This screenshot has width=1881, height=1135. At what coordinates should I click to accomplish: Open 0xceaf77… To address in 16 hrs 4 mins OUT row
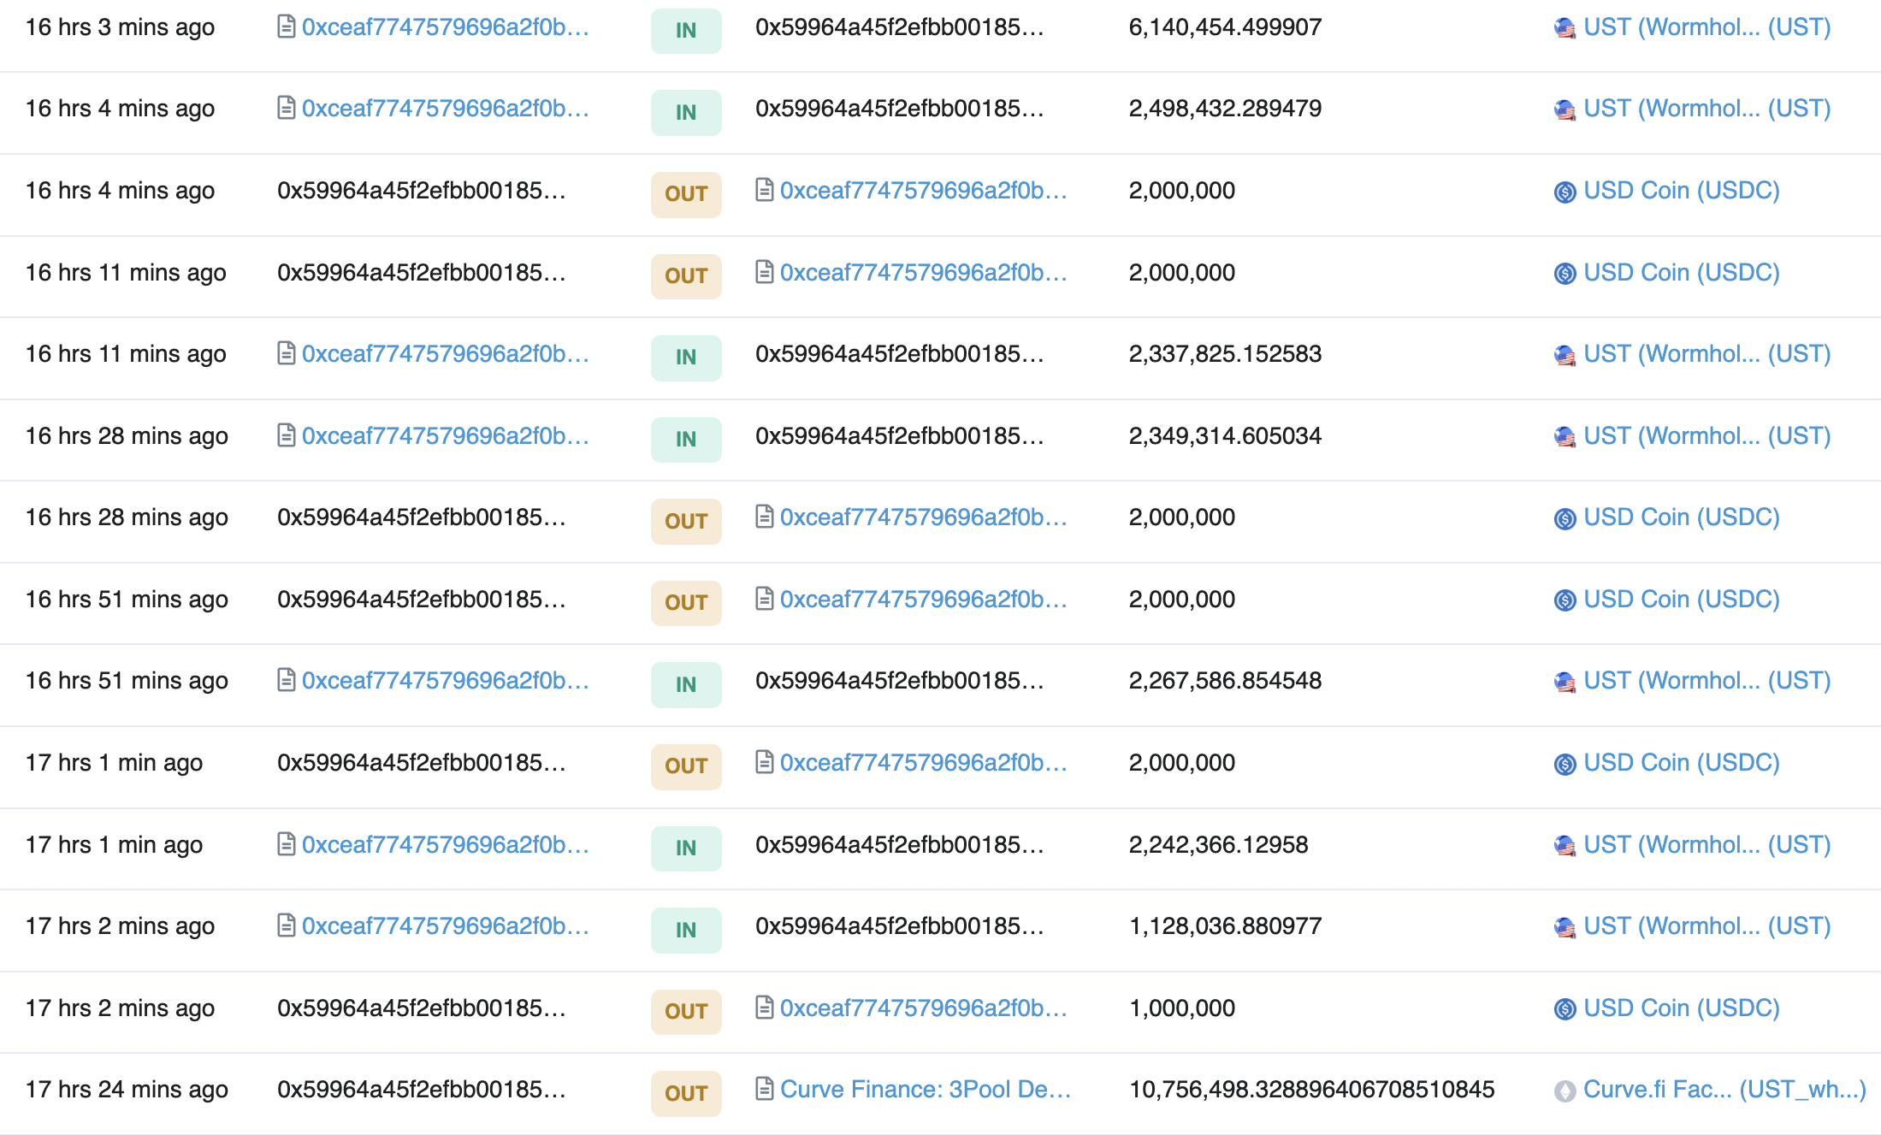point(924,190)
